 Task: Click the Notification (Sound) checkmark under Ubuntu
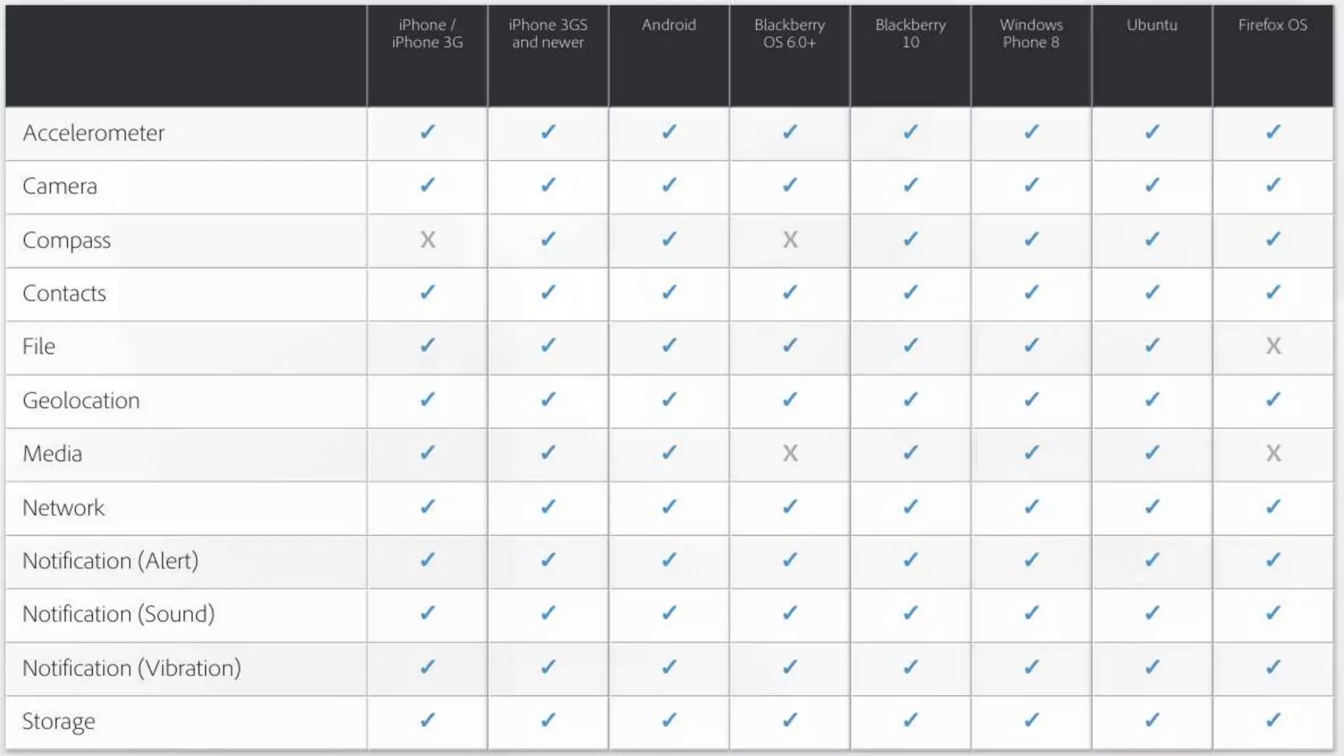click(1152, 613)
